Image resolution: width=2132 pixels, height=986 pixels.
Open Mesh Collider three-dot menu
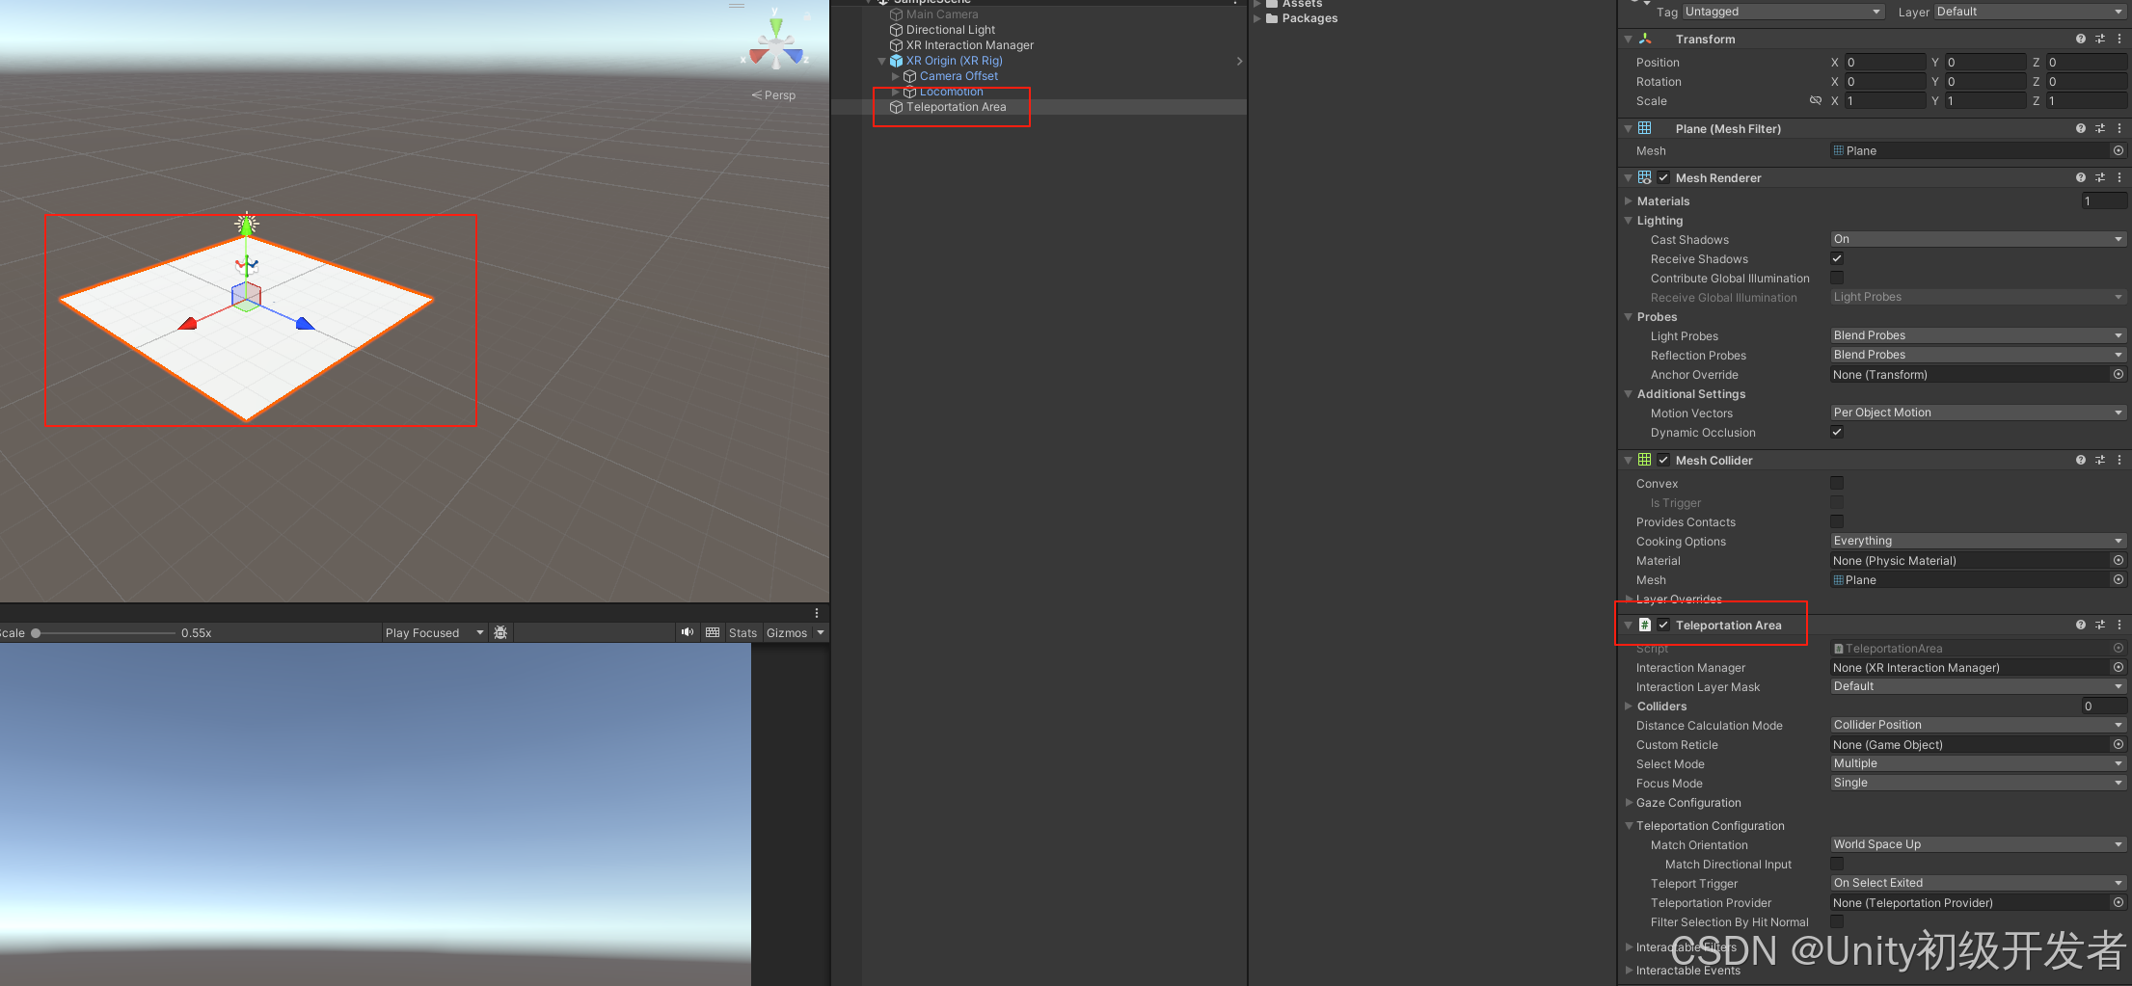tap(2119, 460)
